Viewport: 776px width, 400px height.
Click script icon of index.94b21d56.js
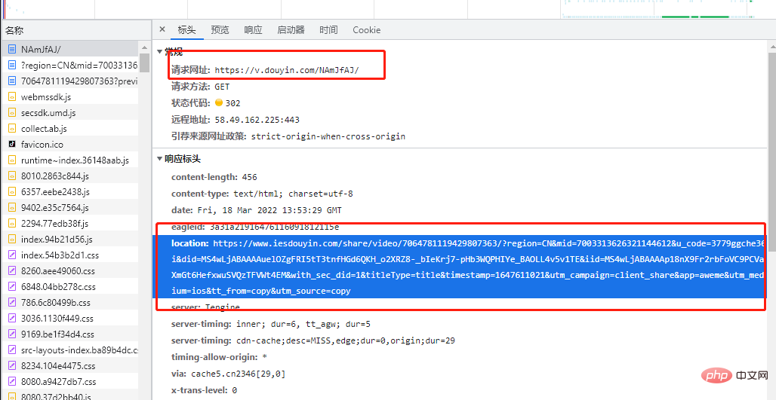(12, 239)
